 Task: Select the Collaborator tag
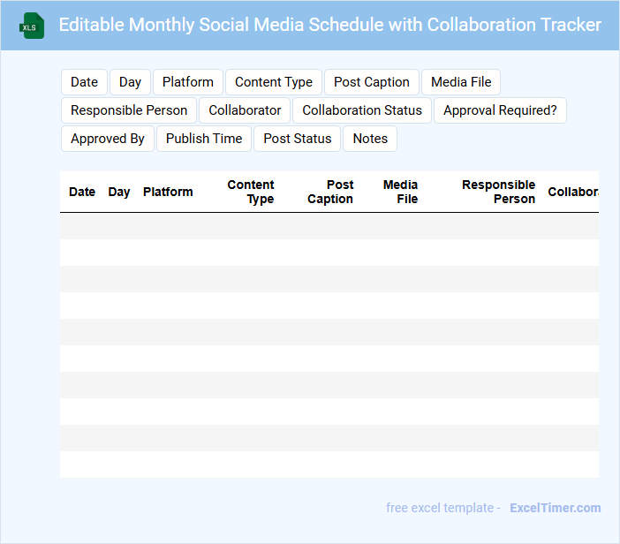pyautogui.click(x=245, y=110)
